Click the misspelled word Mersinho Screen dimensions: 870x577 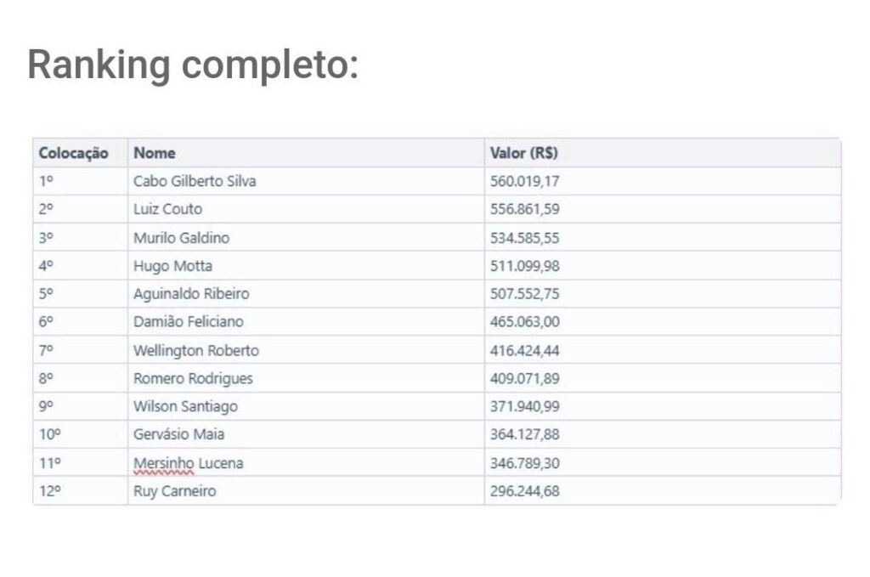coord(164,463)
